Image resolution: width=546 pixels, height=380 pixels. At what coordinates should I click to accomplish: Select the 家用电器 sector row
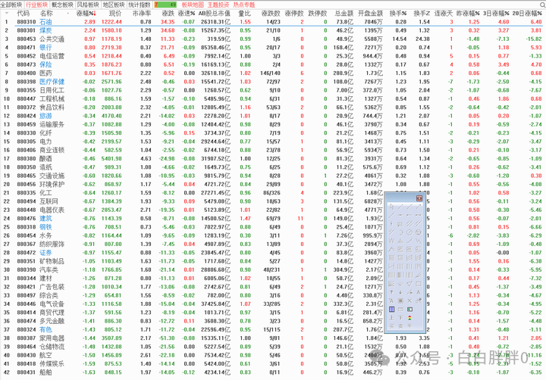[273, 338]
